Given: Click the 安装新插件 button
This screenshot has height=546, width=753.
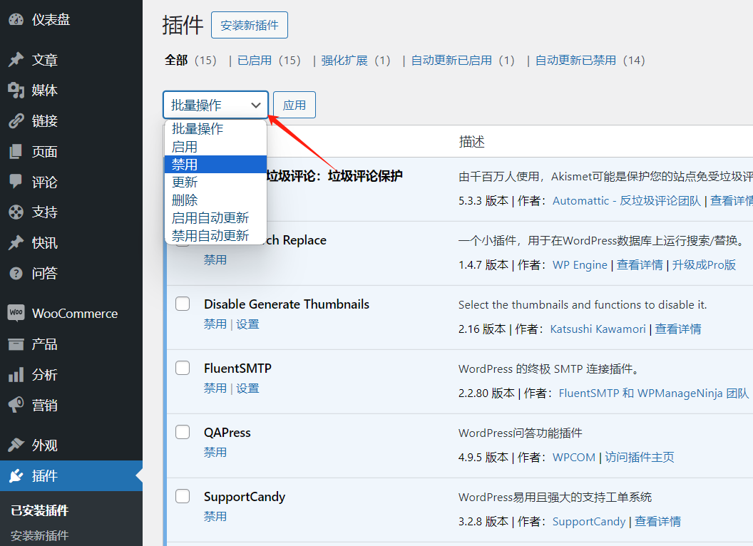Looking at the screenshot, I should pos(249,24).
